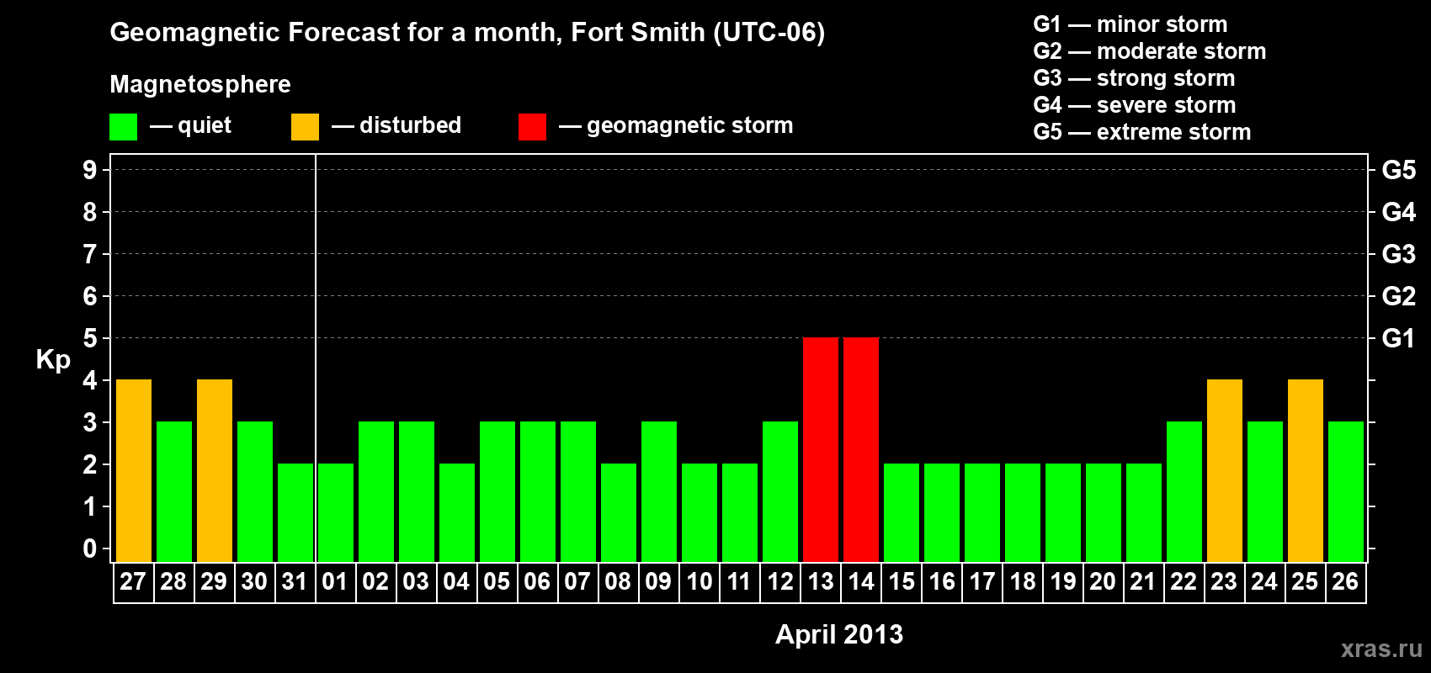Click the date label 31 on the axis
Viewport: 1431px width, 673px height.
pyautogui.click(x=295, y=581)
